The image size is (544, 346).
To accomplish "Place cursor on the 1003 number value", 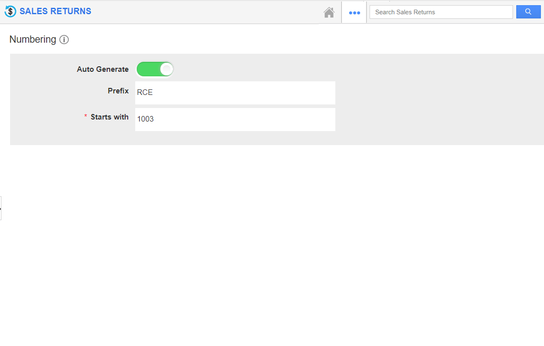I will click(x=145, y=120).
